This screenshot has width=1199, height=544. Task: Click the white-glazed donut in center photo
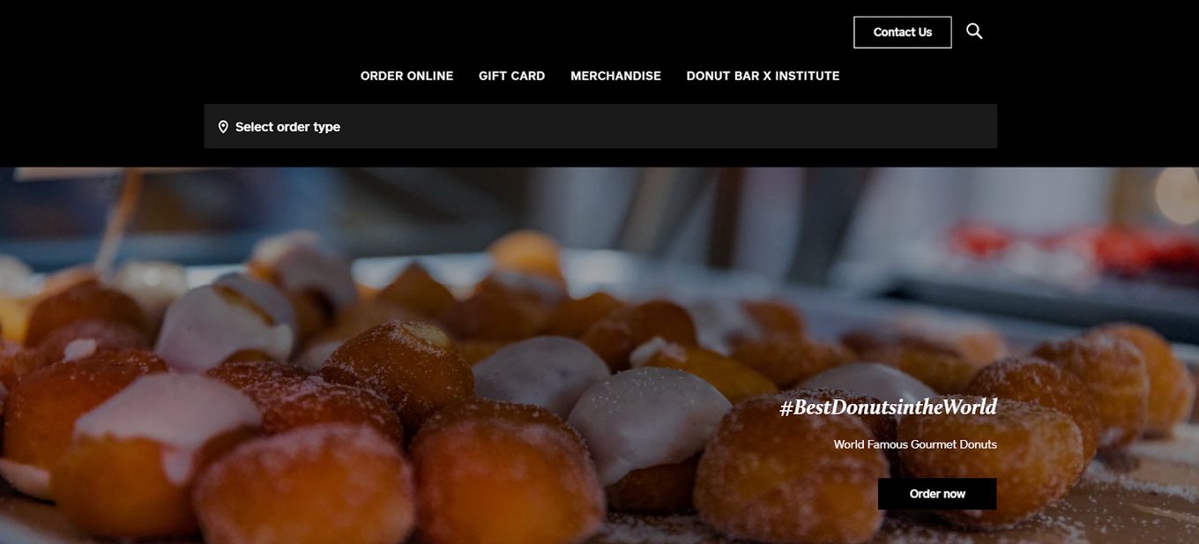[648, 419]
